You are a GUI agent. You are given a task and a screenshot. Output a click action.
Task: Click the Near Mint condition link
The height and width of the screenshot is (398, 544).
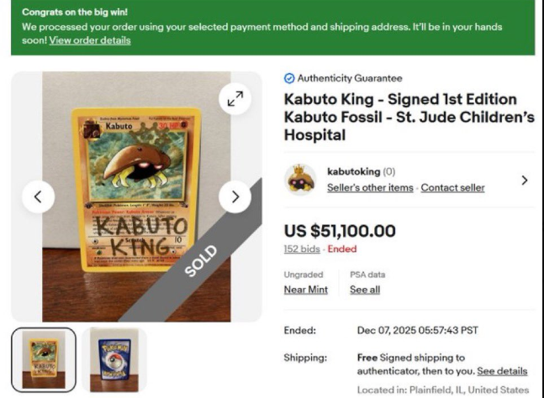tap(305, 289)
